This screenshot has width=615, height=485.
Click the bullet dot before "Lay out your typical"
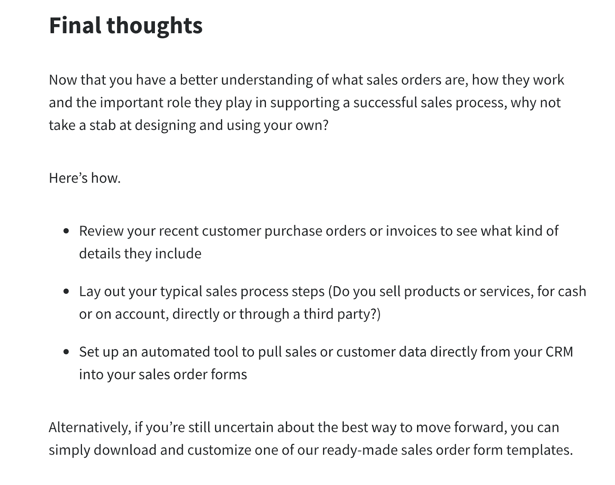(x=66, y=292)
